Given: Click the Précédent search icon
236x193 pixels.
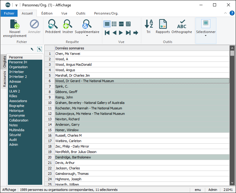Looking at the screenshot, I should 53,24.
